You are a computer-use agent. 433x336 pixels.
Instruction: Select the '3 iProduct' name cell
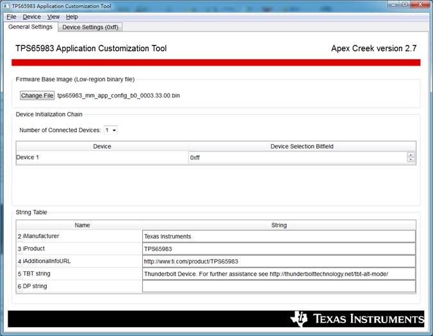tap(79, 249)
